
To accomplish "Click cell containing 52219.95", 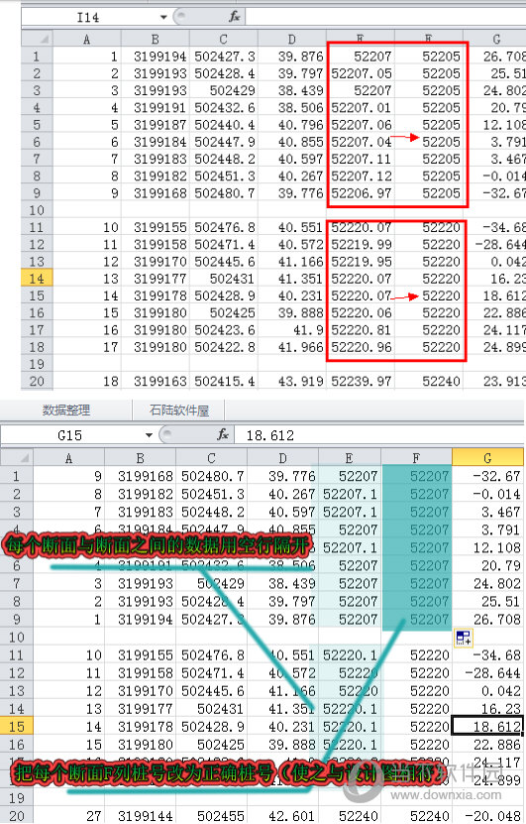I will (x=362, y=262).
